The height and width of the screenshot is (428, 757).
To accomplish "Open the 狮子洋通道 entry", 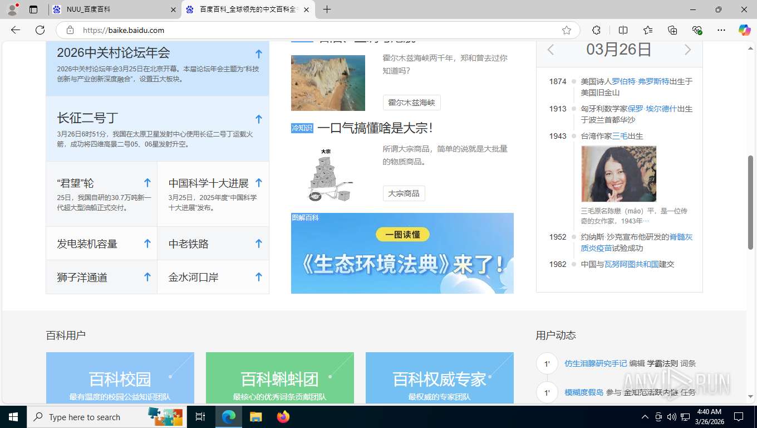I will pyautogui.click(x=82, y=277).
